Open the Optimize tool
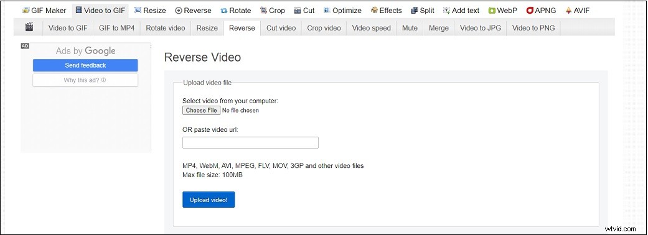The height and width of the screenshot is (235, 648). pyautogui.click(x=342, y=11)
